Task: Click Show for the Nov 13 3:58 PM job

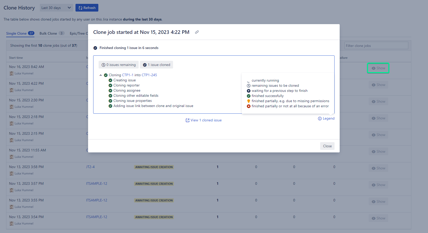Action: point(378,168)
